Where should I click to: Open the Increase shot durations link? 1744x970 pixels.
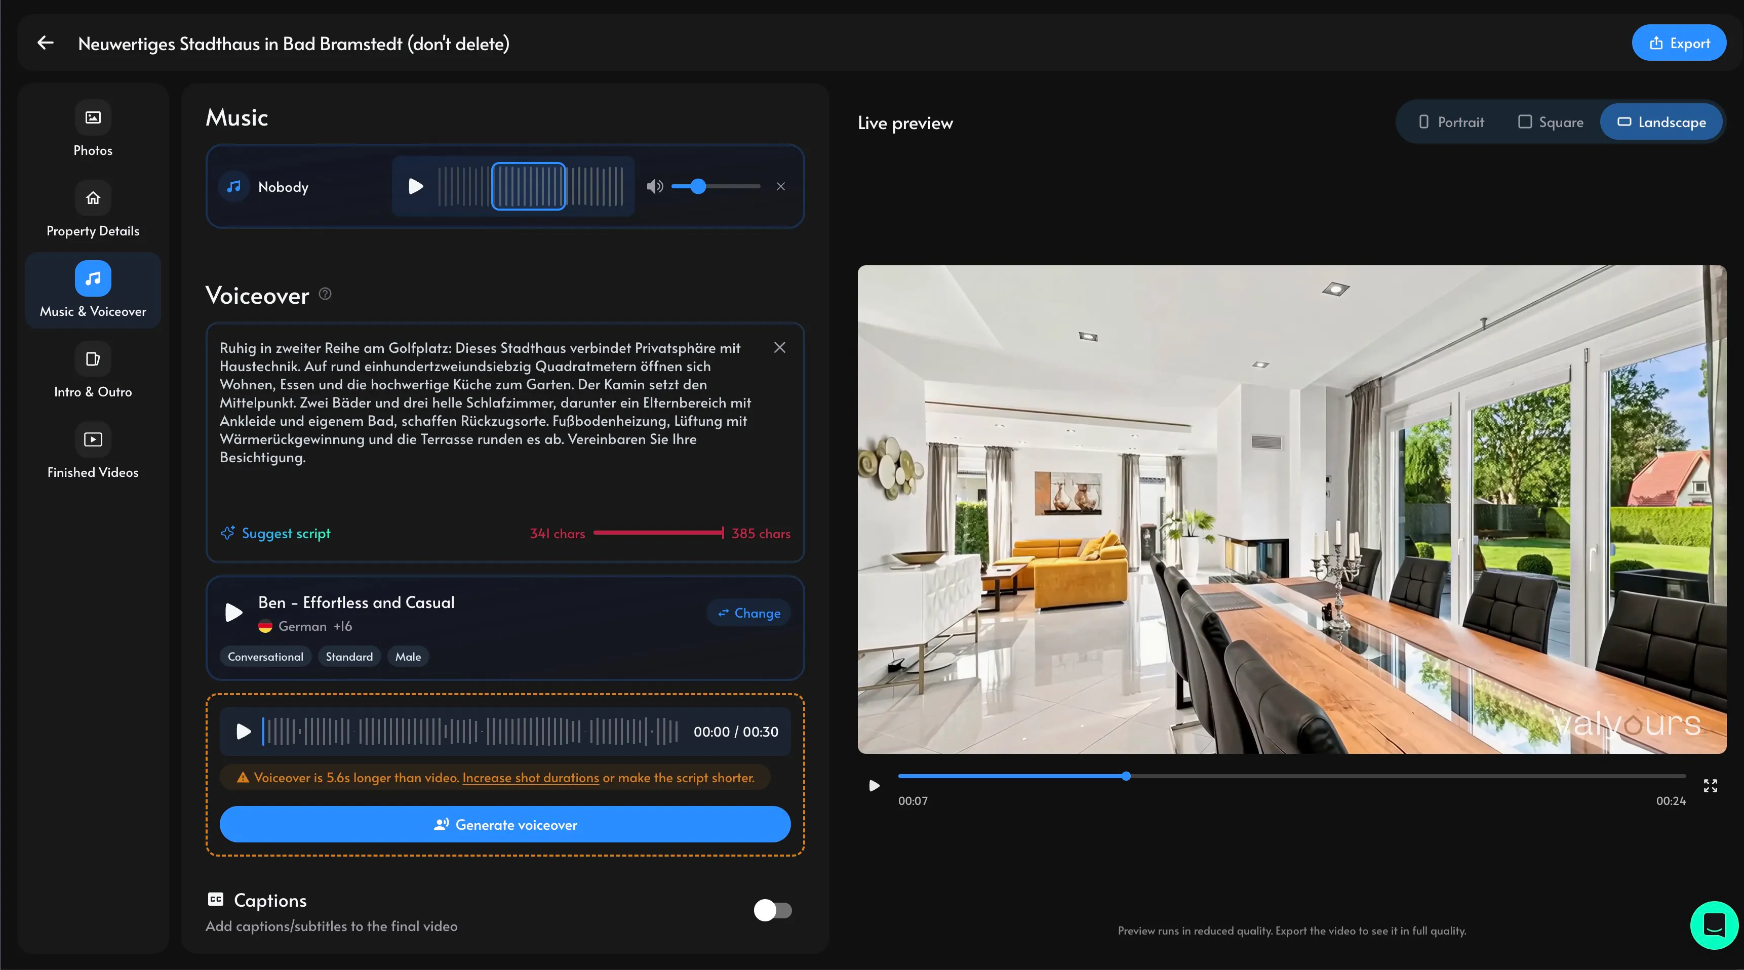pos(530,778)
